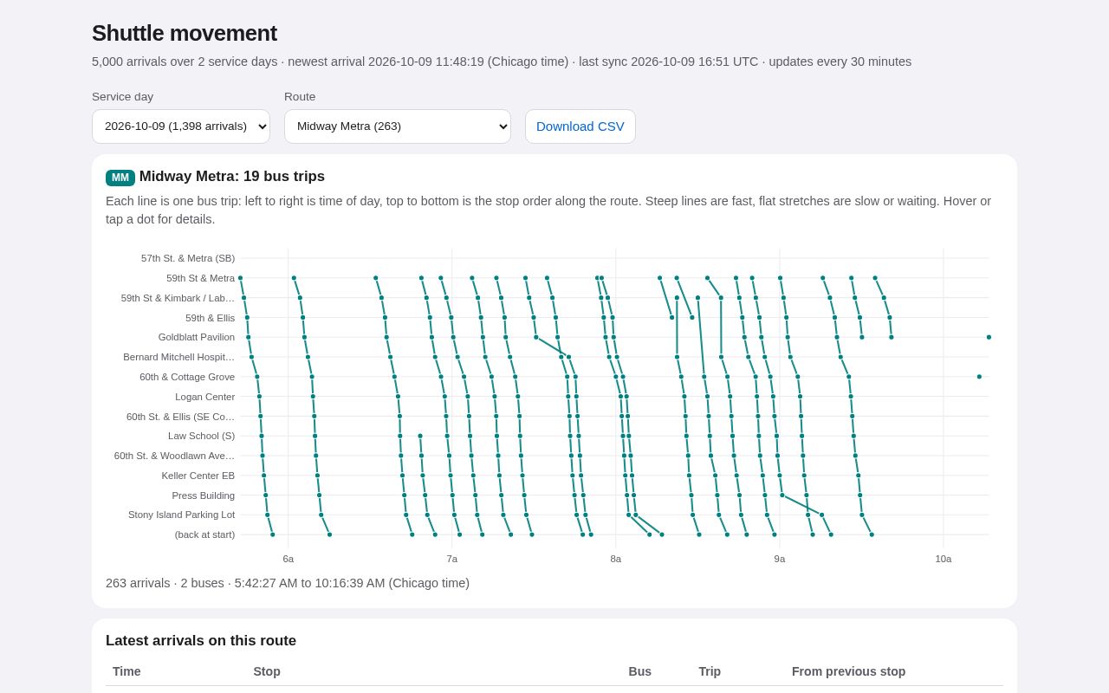Click the '59th St & Metra' stop label
The width and height of the screenshot is (1109, 693).
click(200, 278)
